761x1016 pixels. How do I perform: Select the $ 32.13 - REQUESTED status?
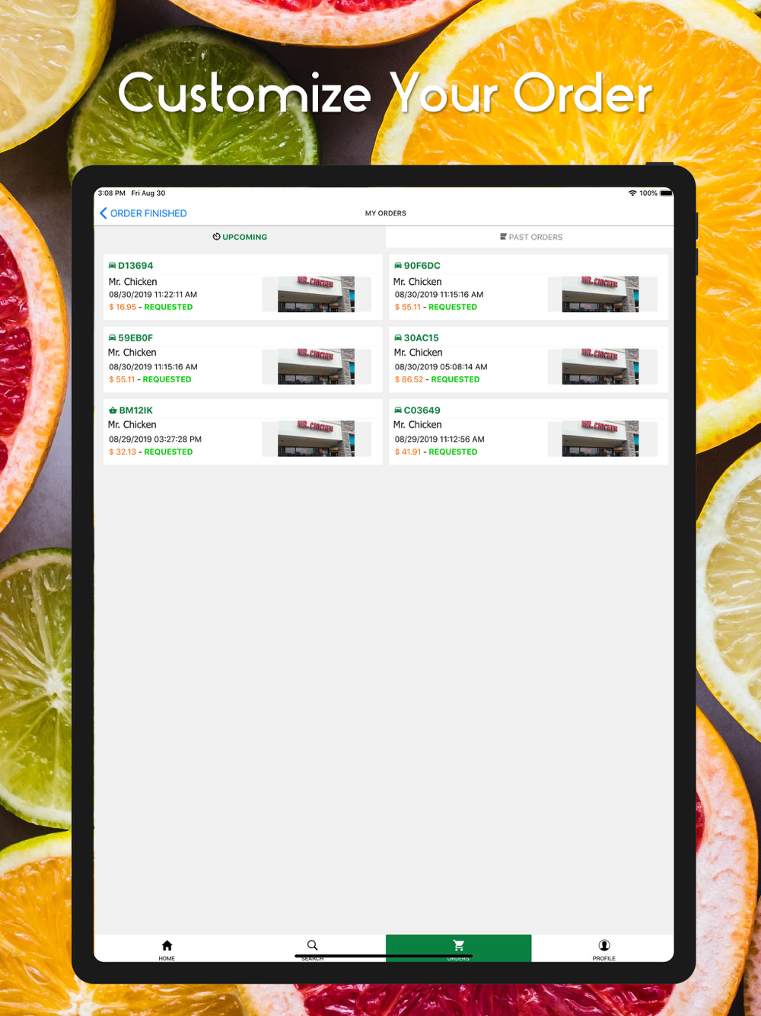coord(151,452)
